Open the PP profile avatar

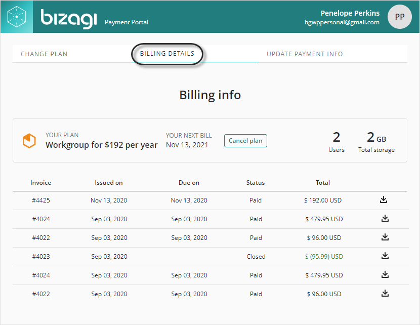(399, 17)
